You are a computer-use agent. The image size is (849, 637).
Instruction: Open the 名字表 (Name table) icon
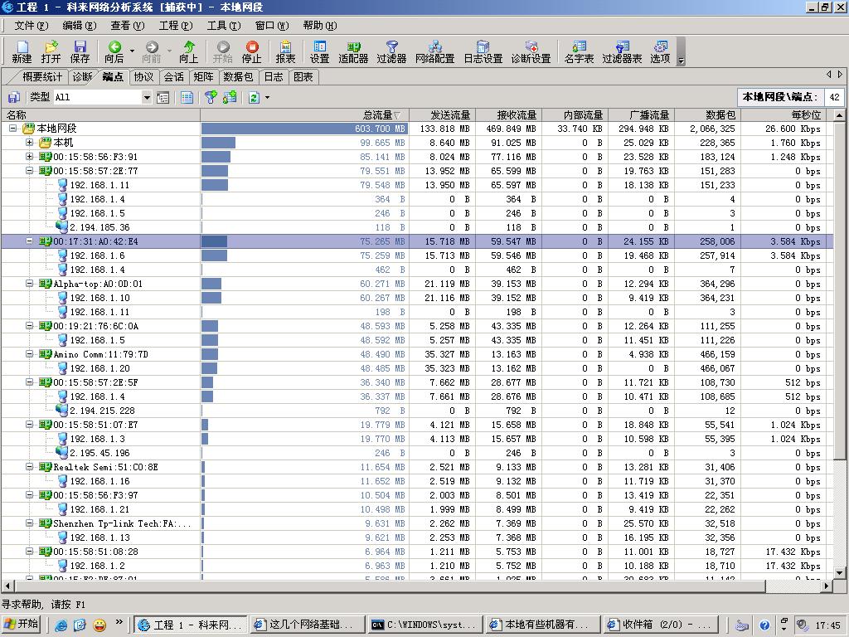[x=579, y=51]
